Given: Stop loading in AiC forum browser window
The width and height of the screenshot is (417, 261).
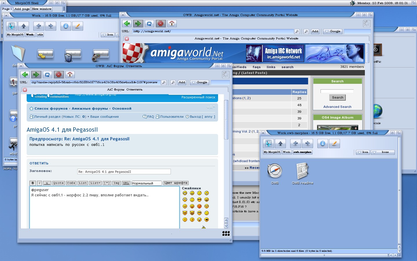Looking at the screenshot, I should [x=58, y=75].
